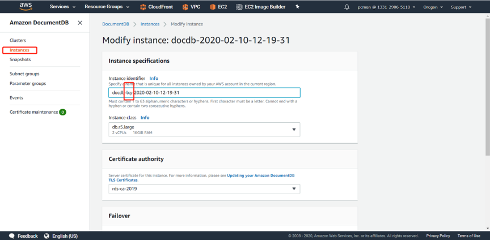Go to Clusters in the sidebar
The height and width of the screenshot is (240, 490).
pyautogui.click(x=18, y=40)
